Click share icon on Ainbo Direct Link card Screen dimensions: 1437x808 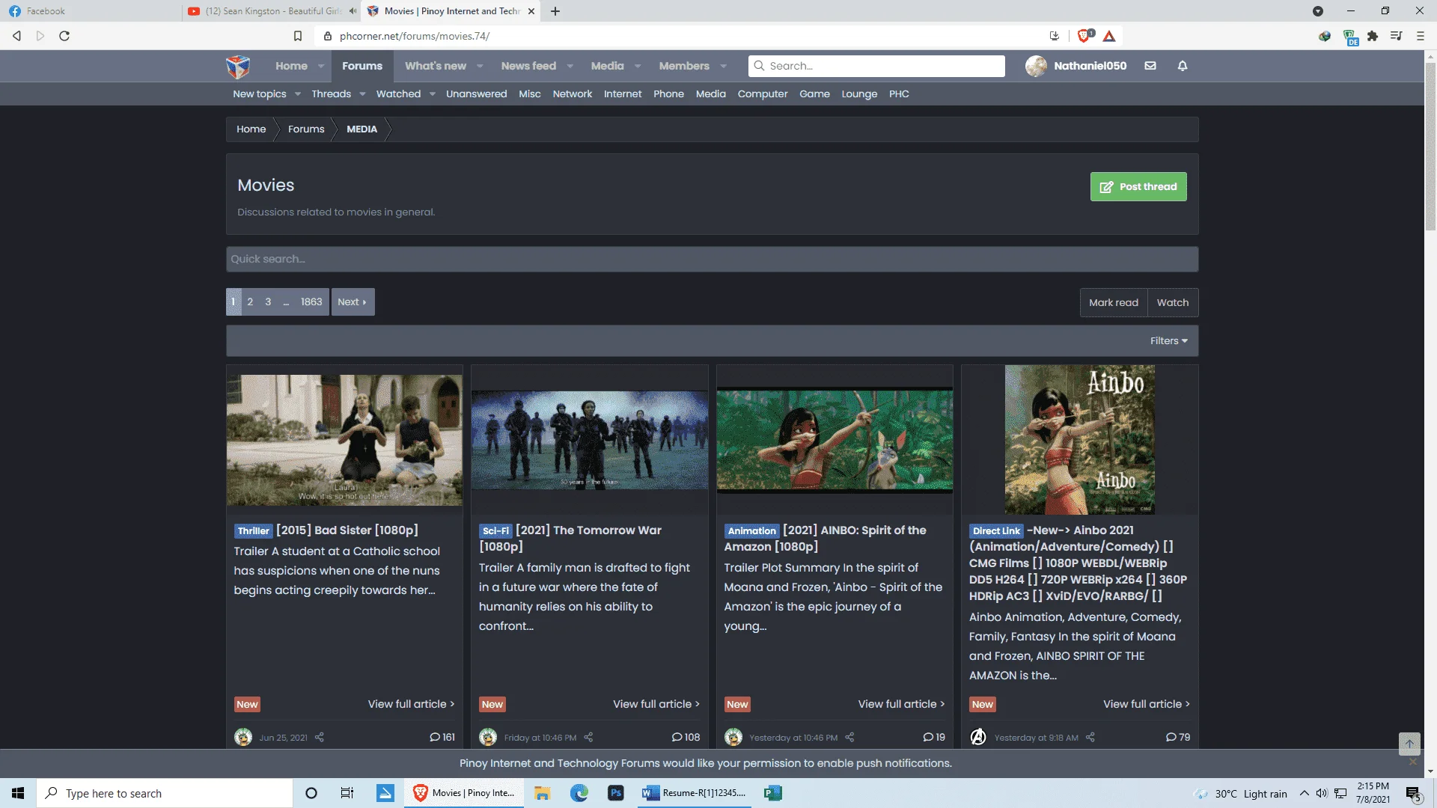(1090, 738)
